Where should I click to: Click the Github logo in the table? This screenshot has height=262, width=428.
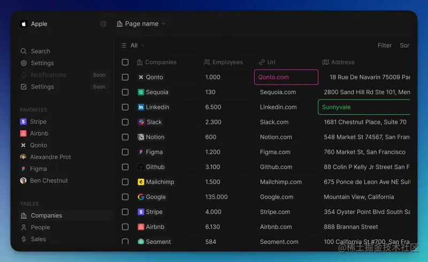point(141,167)
